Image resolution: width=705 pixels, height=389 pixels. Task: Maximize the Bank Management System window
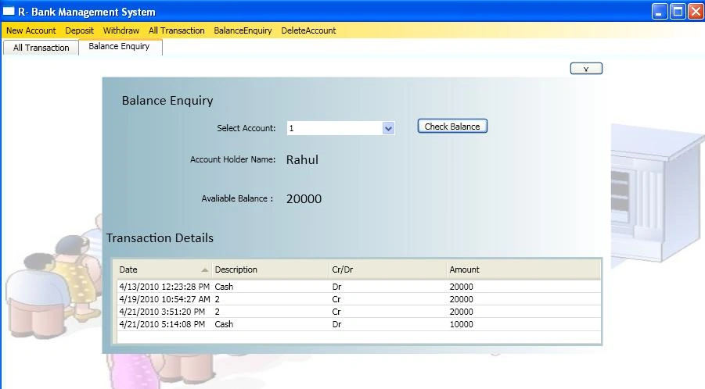point(678,11)
